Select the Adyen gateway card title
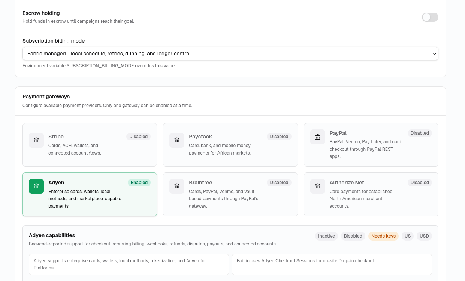 click(x=56, y=183)
